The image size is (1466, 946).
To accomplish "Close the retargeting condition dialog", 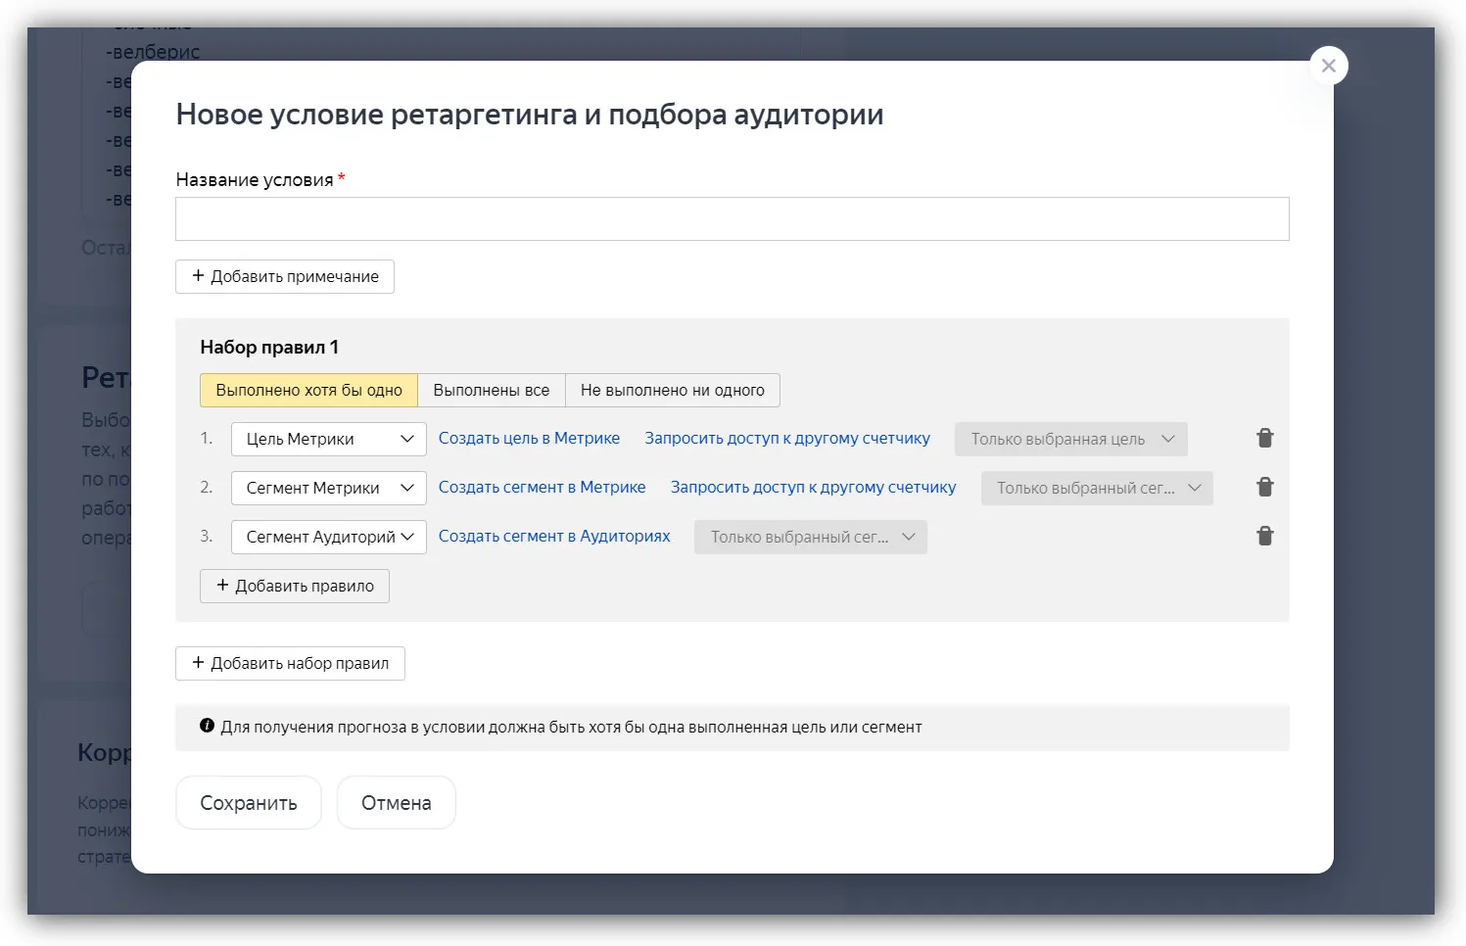I will tap(1329, 66).
